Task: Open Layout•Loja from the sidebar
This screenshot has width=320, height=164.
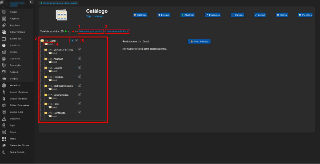Action: pos(17,112)
